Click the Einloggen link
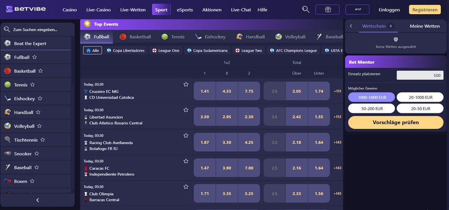The image size is (449, 210). [x=389, y=10]
